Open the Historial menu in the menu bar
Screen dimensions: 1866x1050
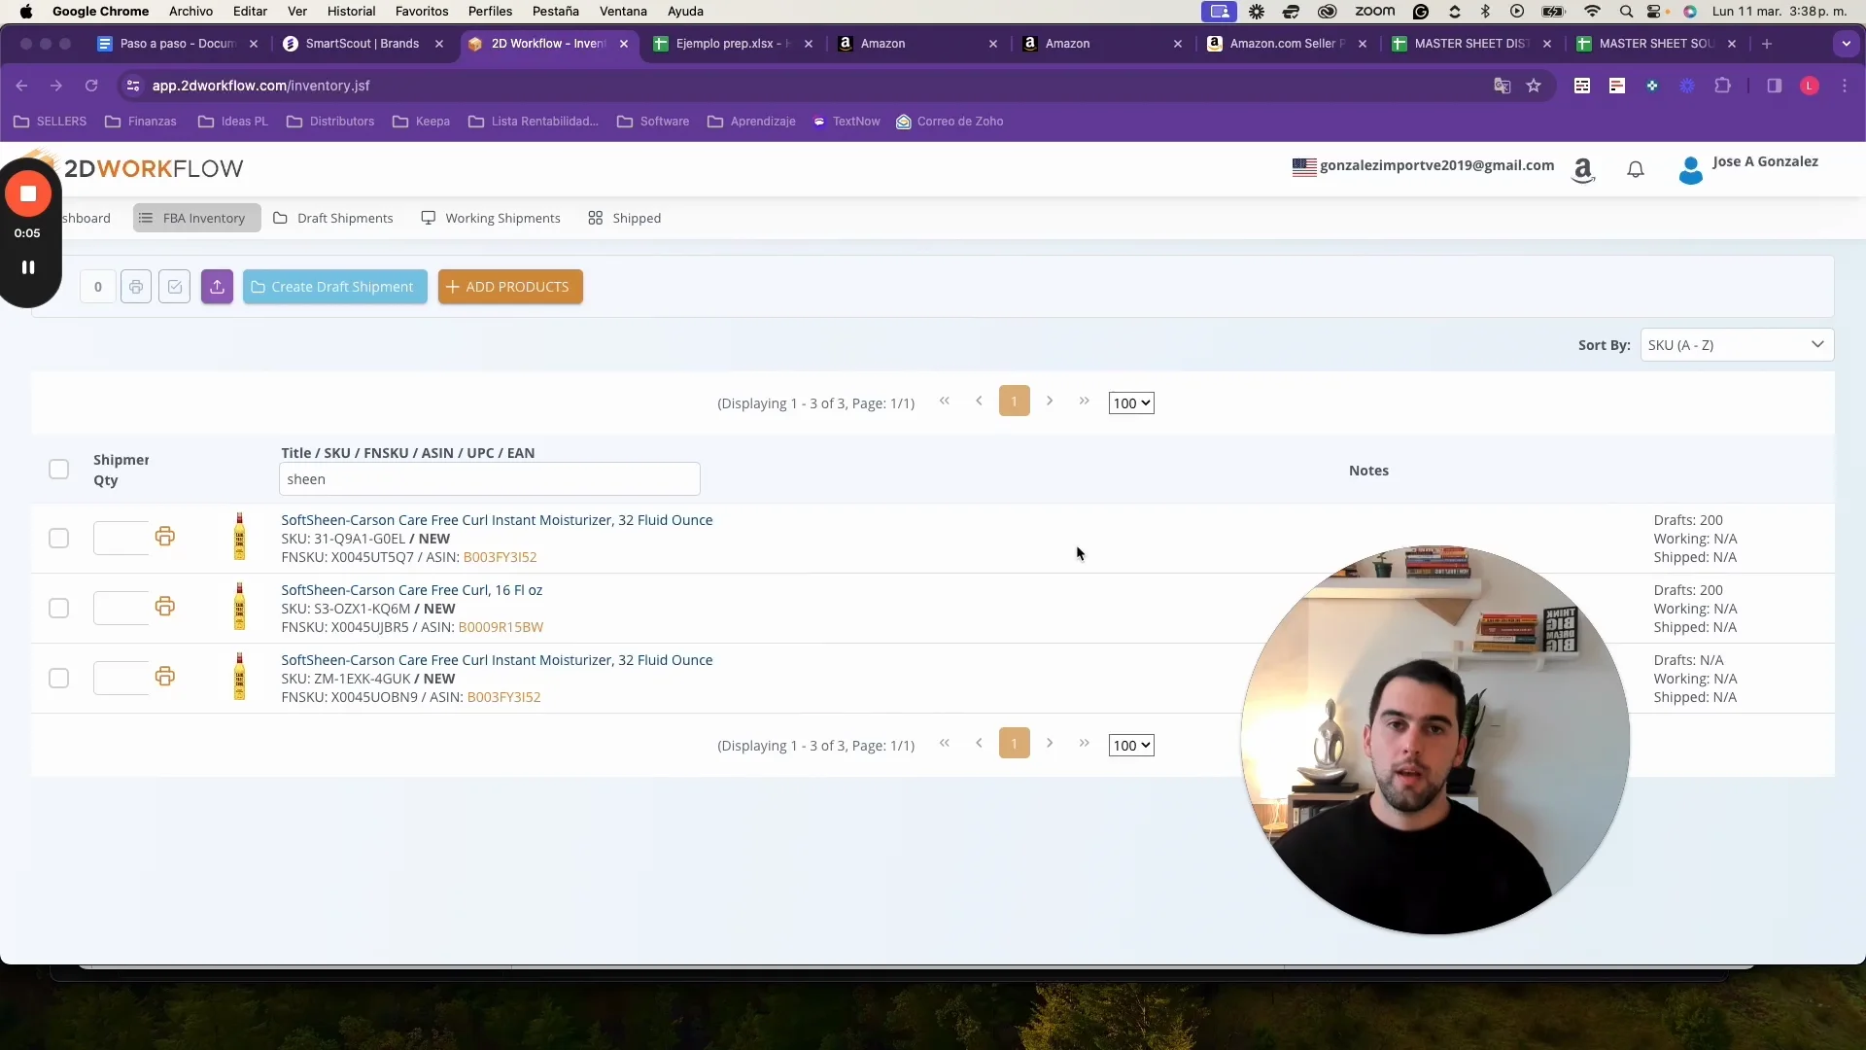[x=351, y=12]
